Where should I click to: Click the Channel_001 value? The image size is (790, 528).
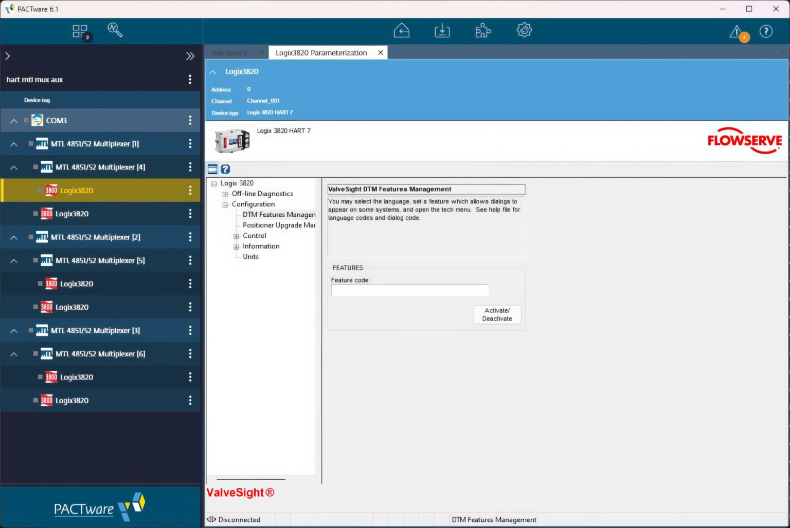[263, 101]
